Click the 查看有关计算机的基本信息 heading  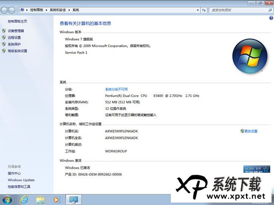pos(85,23)
